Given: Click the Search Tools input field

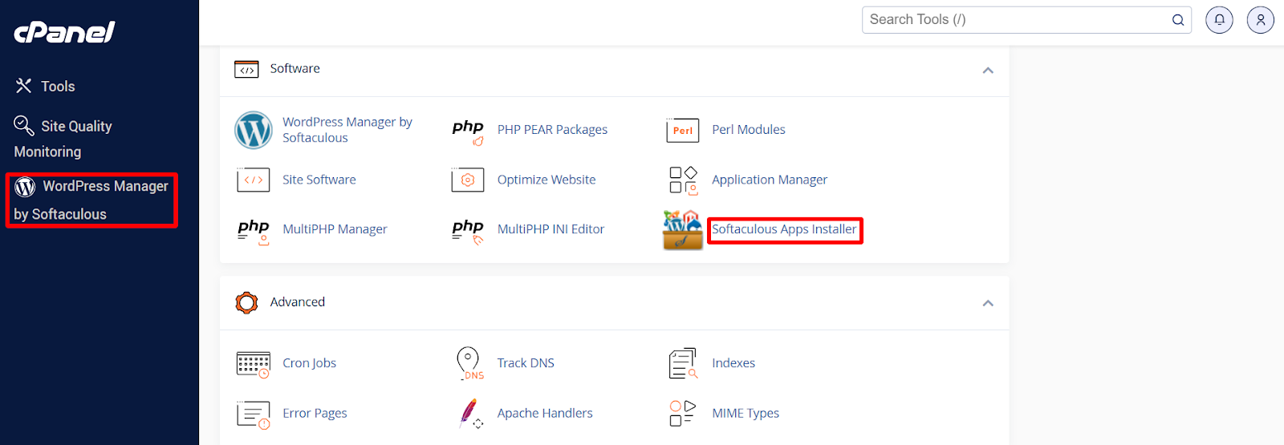Looking at the screenshot, I should click(x=1026, y=20).
